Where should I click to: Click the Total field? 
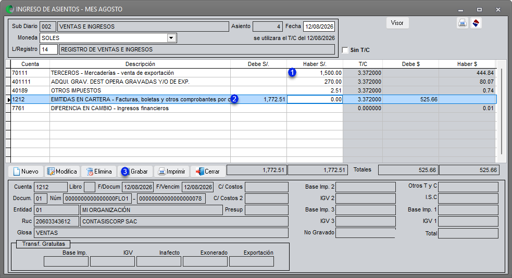click(468, 233)
